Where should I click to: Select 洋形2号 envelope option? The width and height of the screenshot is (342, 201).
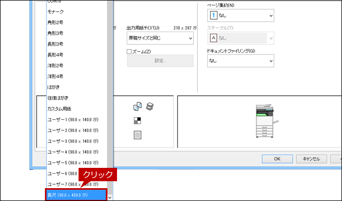point(77,66)
